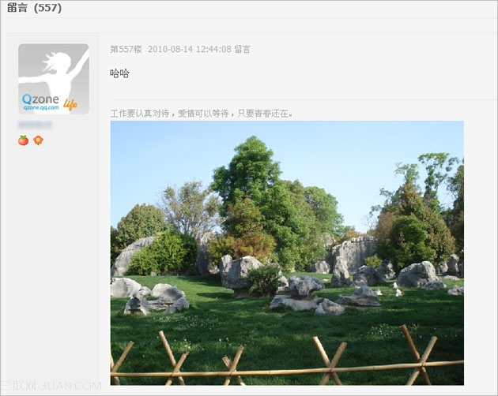Viewport: 498px width, 396px height.
Task: Click the timestamp 2010-08-14 12:44:08
Action: point(190,49)
